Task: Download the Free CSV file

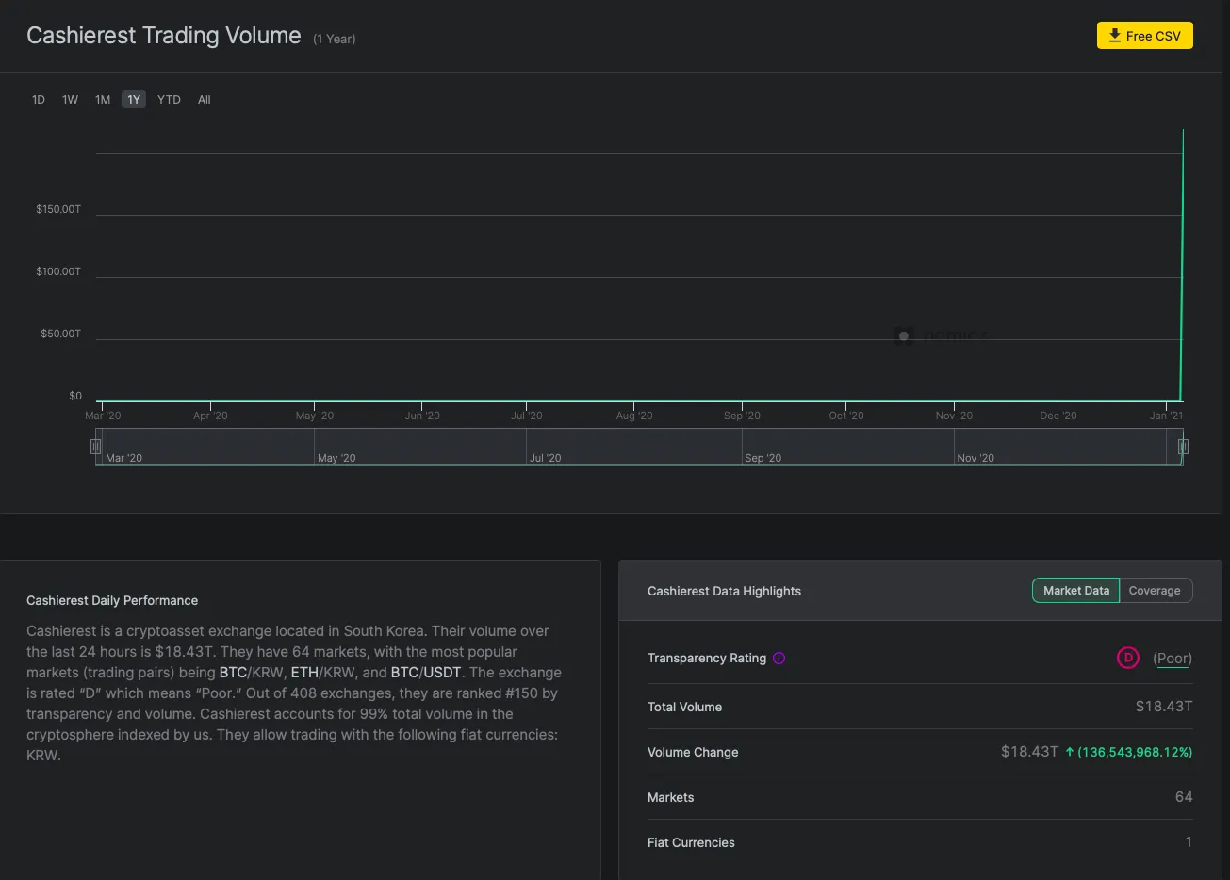Action: 1144,36
